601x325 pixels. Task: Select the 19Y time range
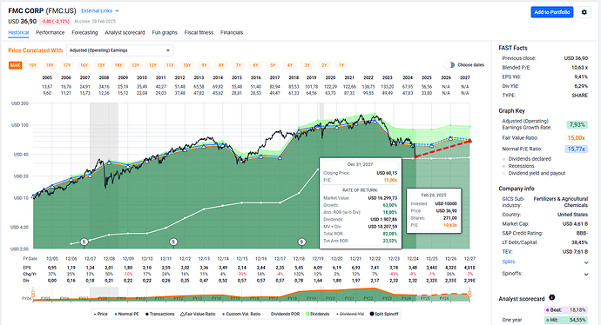point(32,65)
